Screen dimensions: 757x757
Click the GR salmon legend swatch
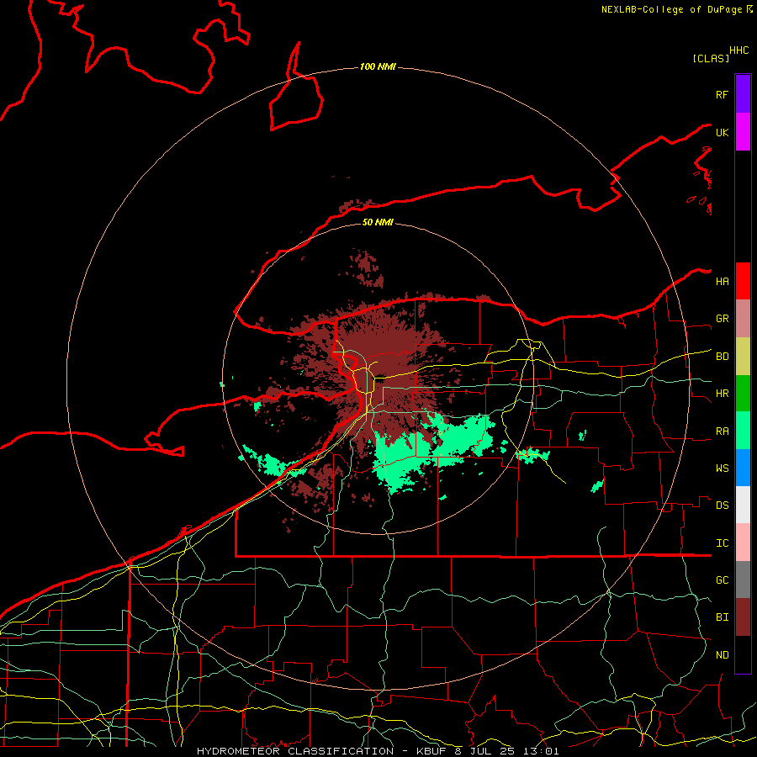pyautogui.click(x=743, y=319)
